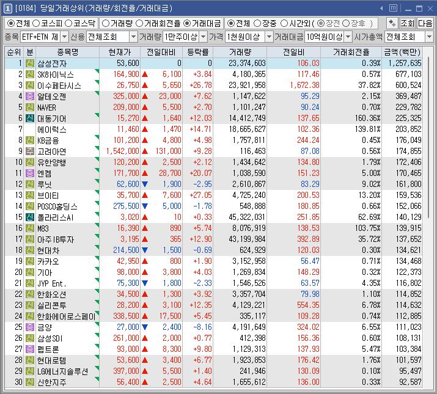Click the dark 신 badge for 대동기어

(30, 119)
